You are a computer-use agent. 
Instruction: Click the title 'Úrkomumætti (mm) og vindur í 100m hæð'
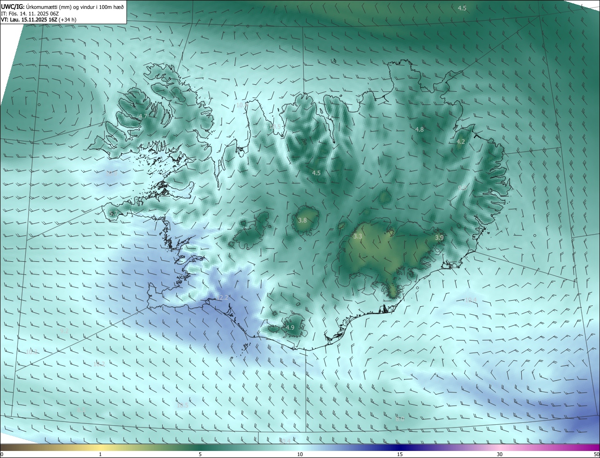point(74,7)
